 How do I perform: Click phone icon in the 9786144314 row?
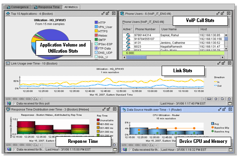click(x=128, y=35)
